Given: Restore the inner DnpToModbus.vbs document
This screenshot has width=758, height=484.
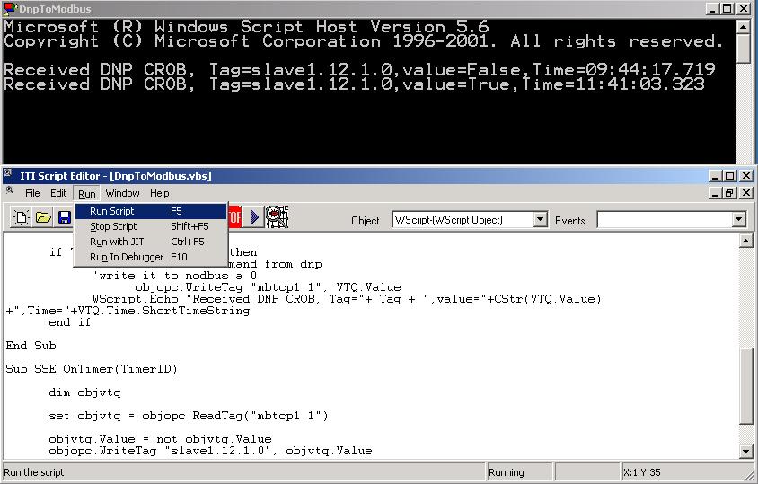Looking at the screenshot, I should (x=730, y=193).
